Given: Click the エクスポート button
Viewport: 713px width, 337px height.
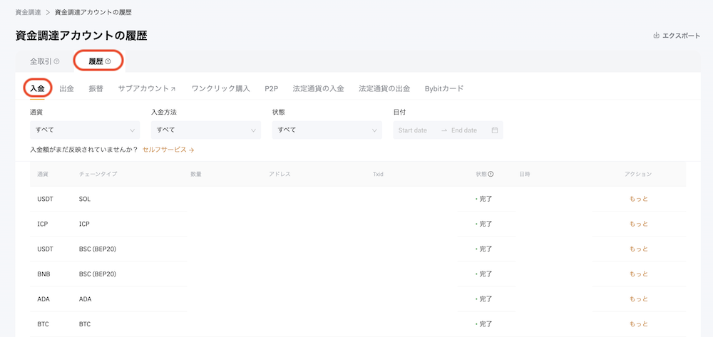Looking at the screenshot, I should [x=677, y=36].
